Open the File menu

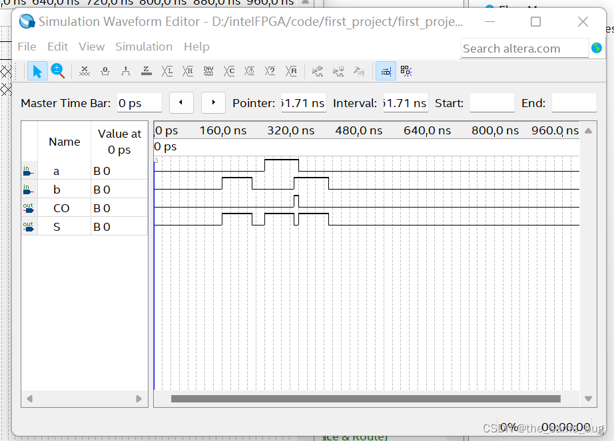pyautogui.click(x=27, y=47)
